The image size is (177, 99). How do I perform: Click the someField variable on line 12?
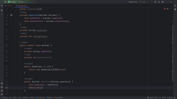pos(41,30)
